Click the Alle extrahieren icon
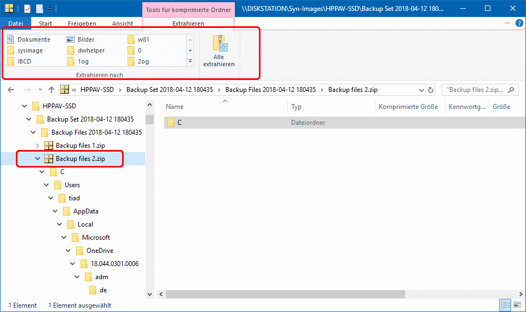The width and height of the screenshot is (526, 312). 218,51
